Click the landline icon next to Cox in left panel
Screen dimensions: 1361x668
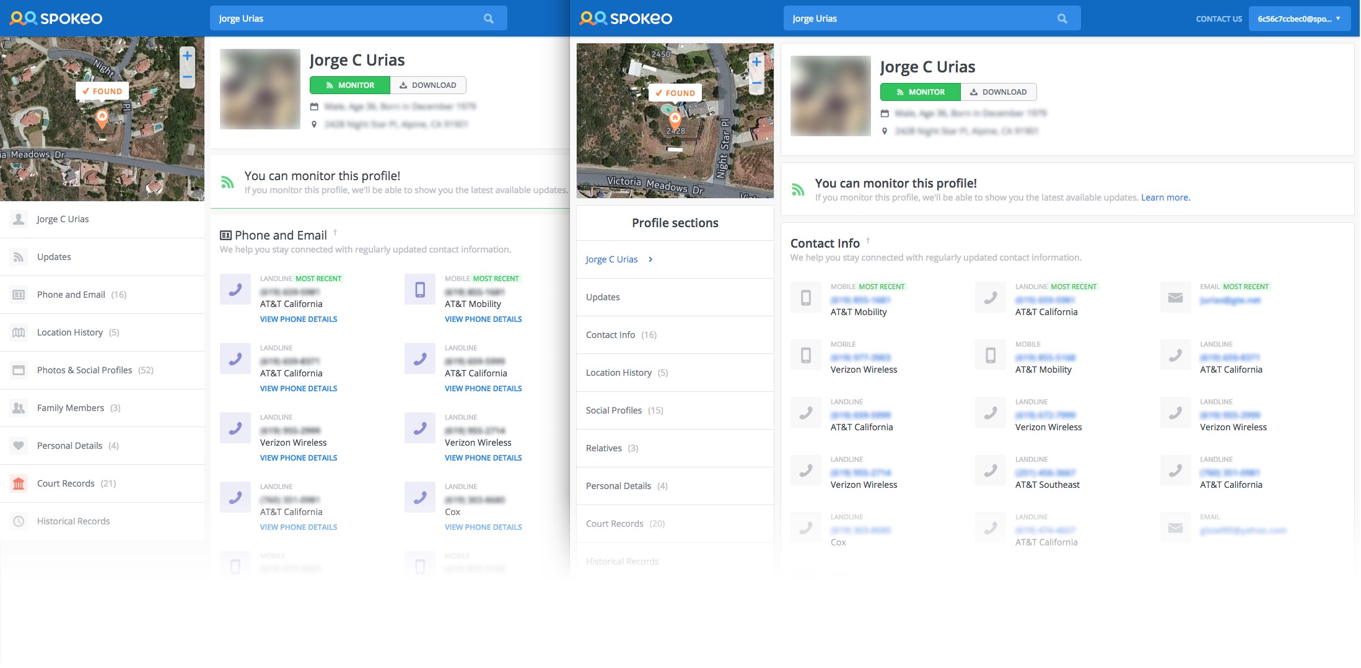[420, 497]
